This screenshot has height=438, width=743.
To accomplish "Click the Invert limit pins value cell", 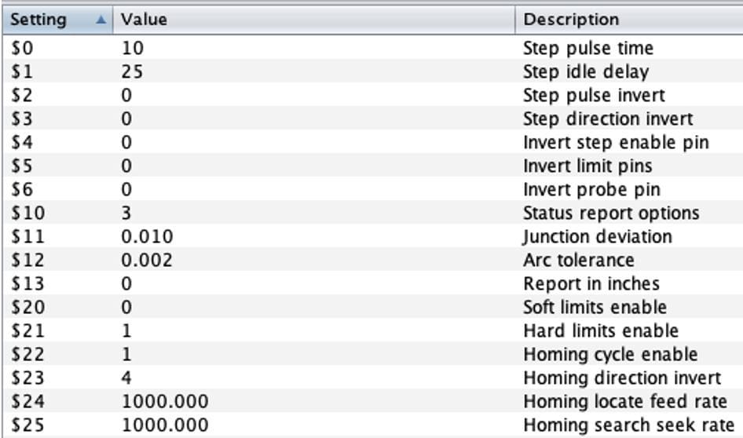I will click(127, 166).
